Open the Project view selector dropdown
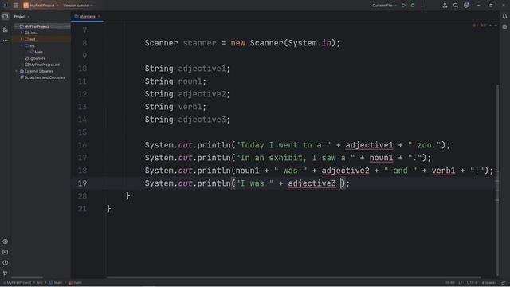 [22, 16]
